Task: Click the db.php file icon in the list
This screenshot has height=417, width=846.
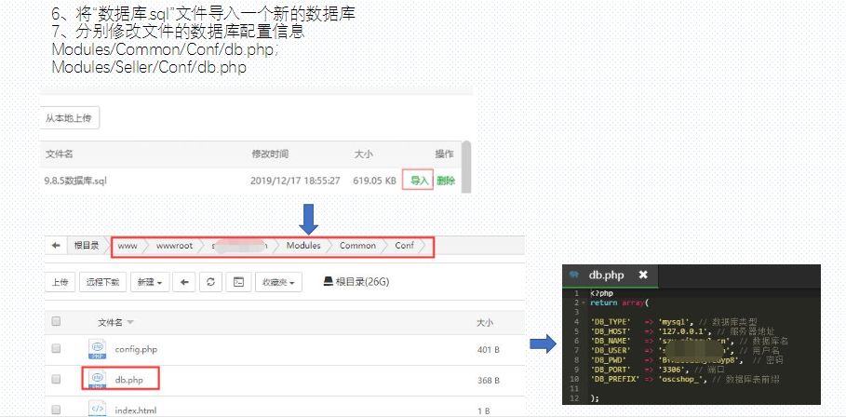Action: coord(97,379)
